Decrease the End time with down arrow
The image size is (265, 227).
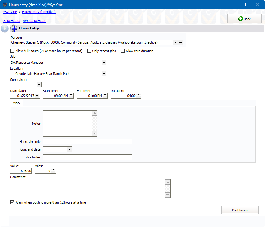(x=105, y=97)
